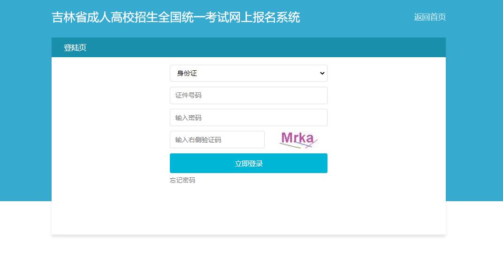Click the dropdown chevron beside 身份证
The width and height of the screenshot is (503, 280).
coord(321,73)
